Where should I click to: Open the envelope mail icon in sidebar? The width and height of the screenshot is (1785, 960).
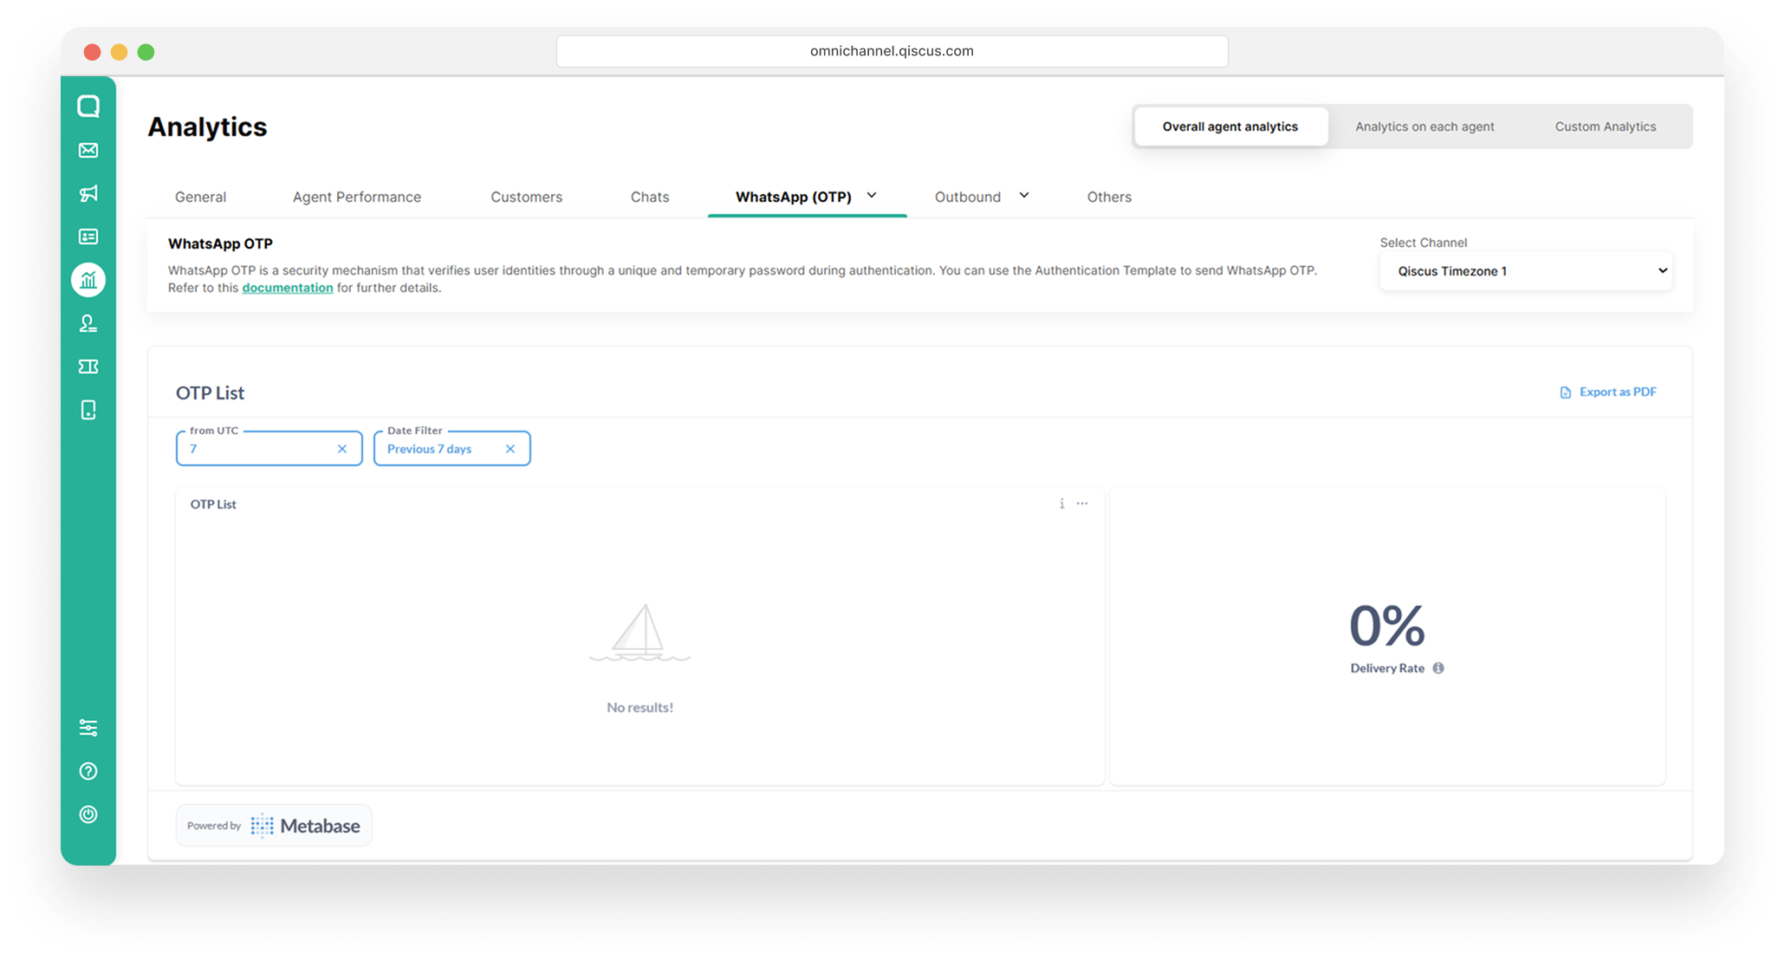88,150
